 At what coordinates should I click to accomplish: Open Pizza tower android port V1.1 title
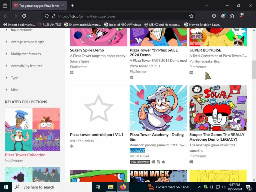pyautogui.click(x=96, y=135)
